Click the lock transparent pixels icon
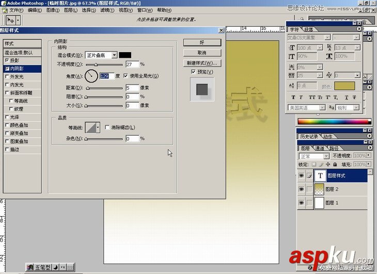 [314, 165]
